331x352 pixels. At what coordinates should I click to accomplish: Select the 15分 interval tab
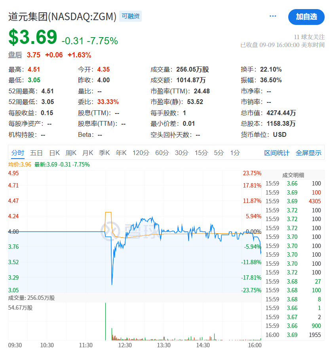coord(201,153)
